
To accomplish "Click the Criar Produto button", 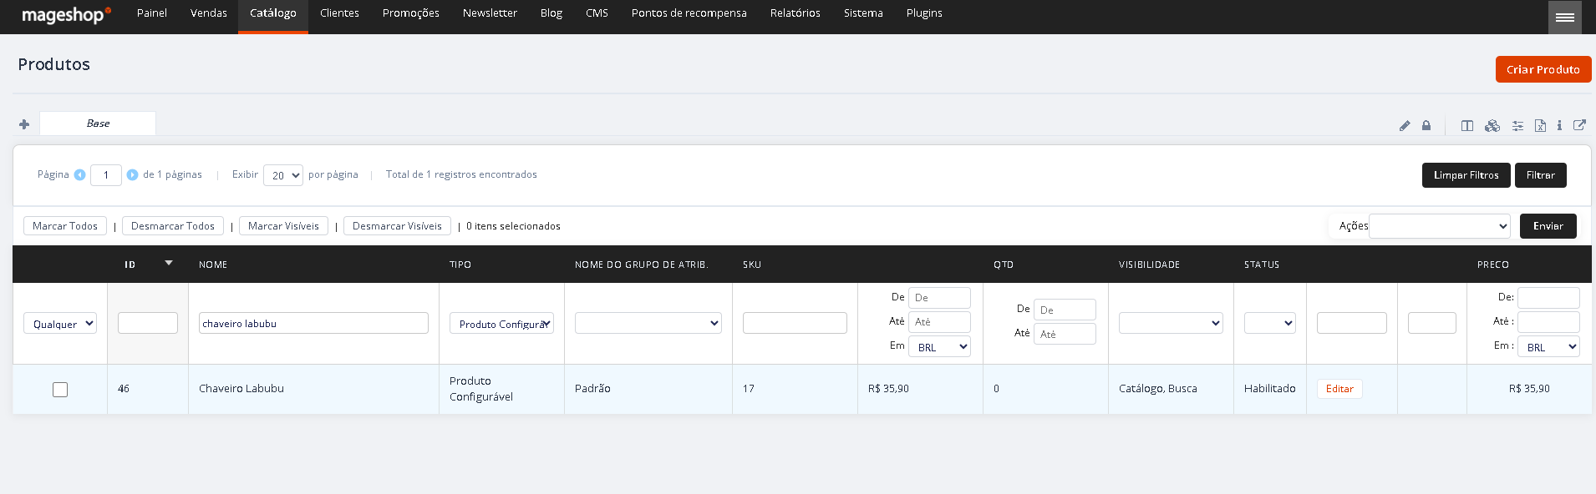I will click(1543, 69).
